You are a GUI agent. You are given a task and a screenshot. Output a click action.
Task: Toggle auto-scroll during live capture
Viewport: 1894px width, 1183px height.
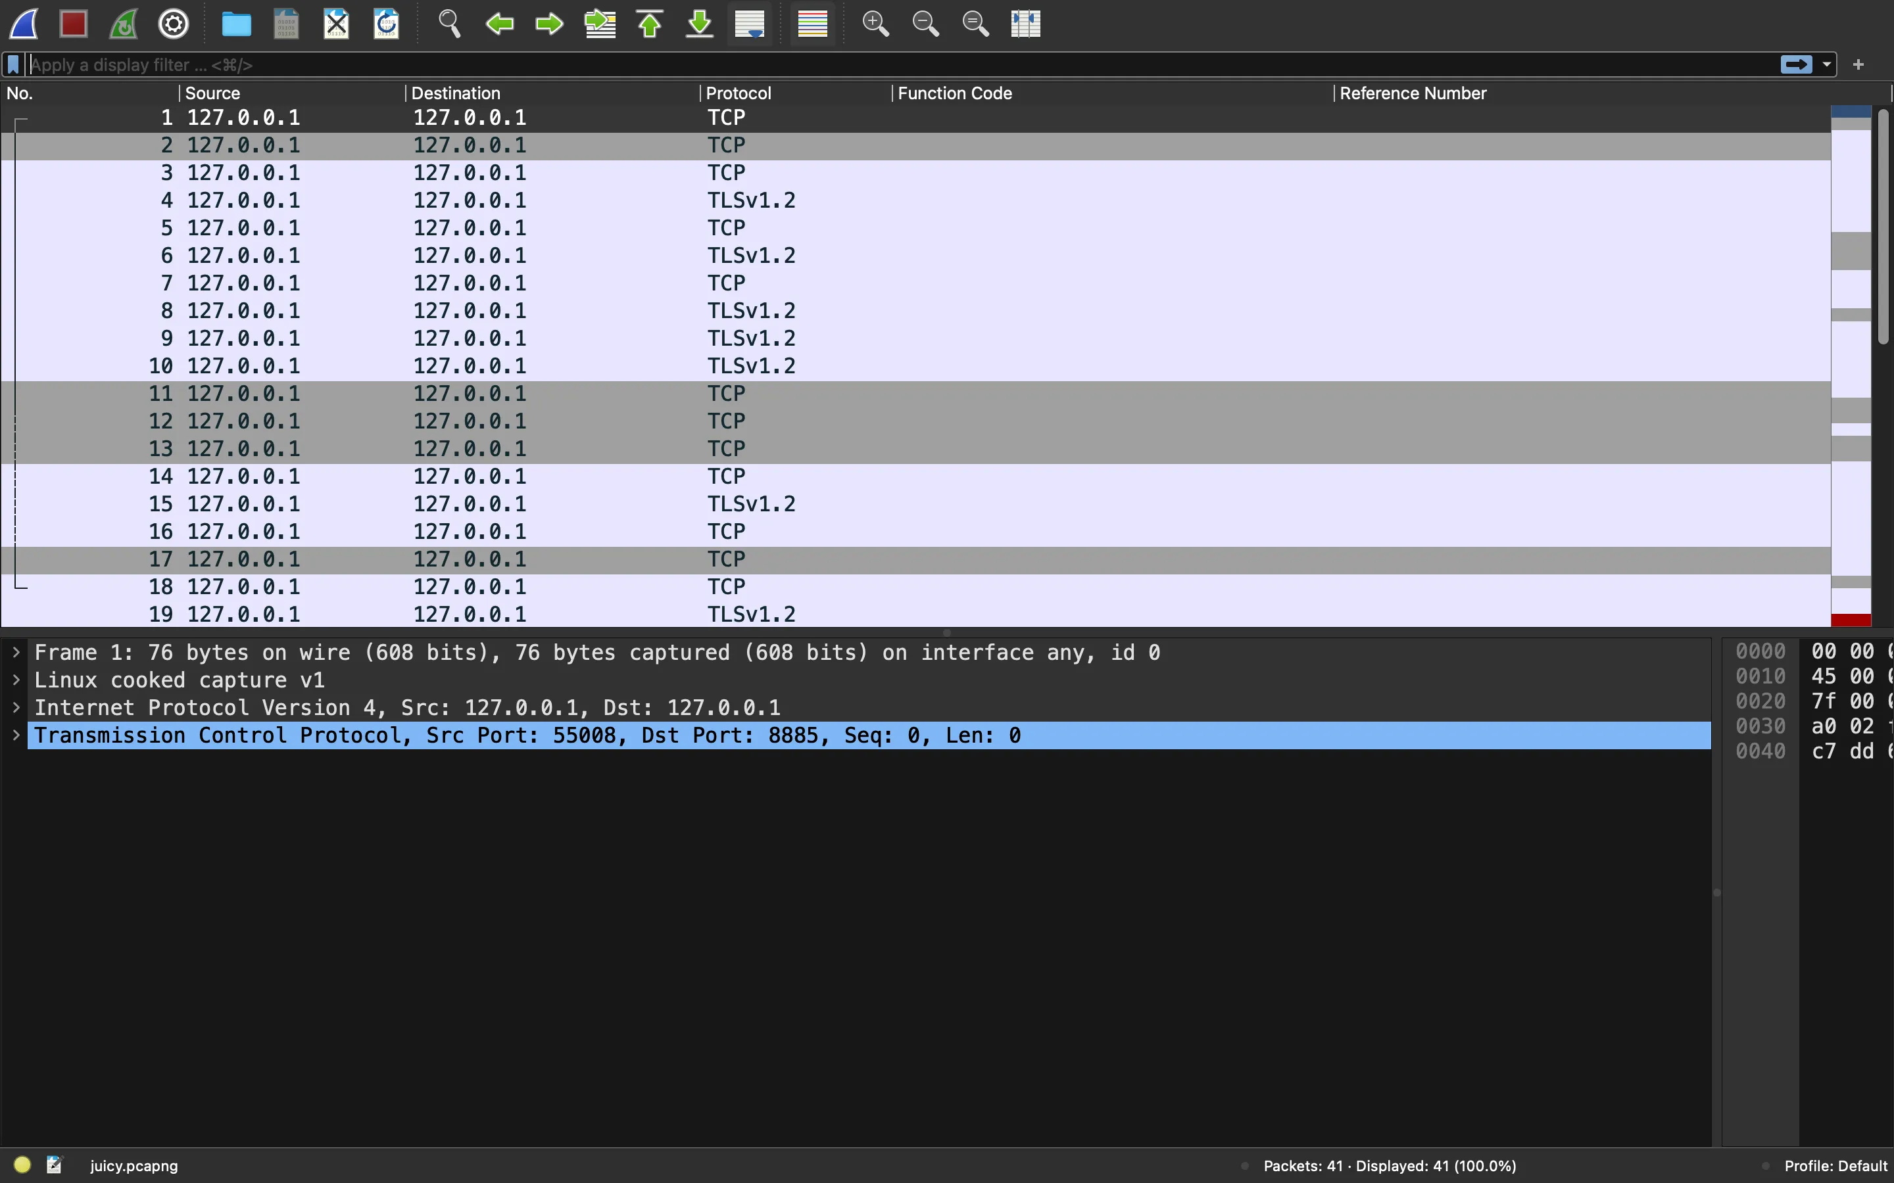(x=750, y=24)
